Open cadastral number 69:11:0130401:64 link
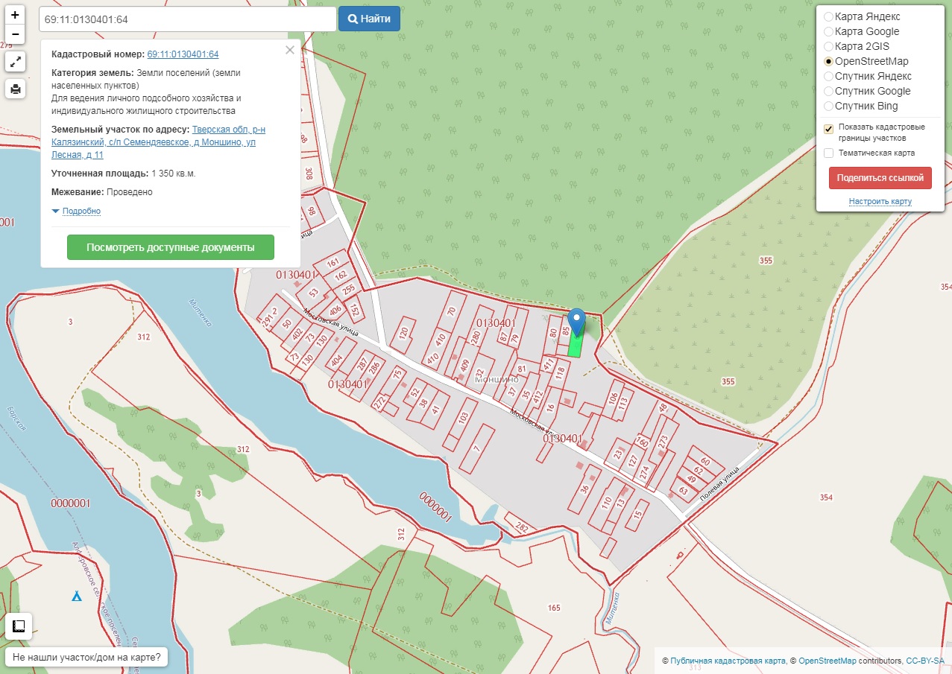 point(183,54)
